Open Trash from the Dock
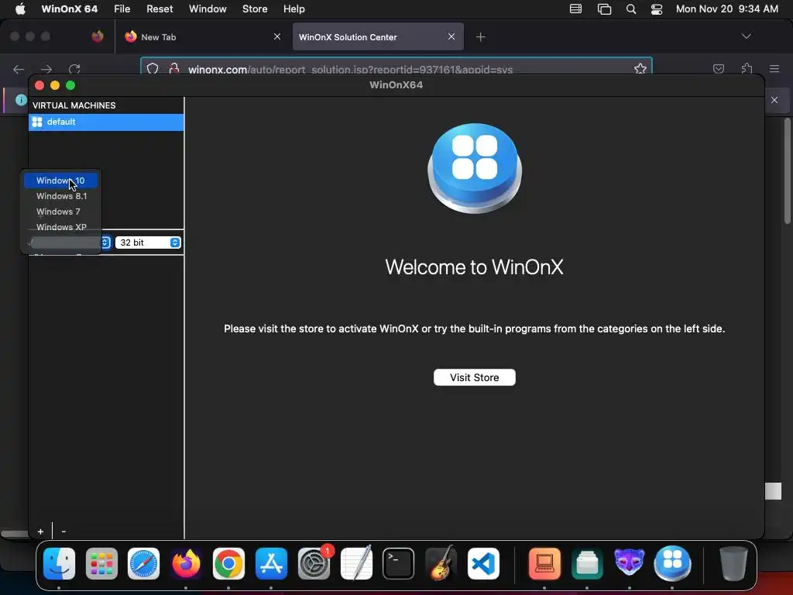The width and height of the screenshot is (793, 595). click(733, 564)
